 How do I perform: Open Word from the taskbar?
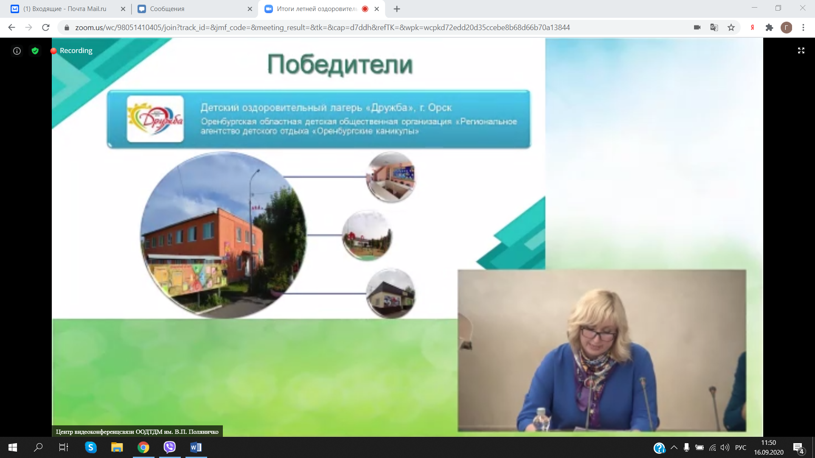coord(196,447)
